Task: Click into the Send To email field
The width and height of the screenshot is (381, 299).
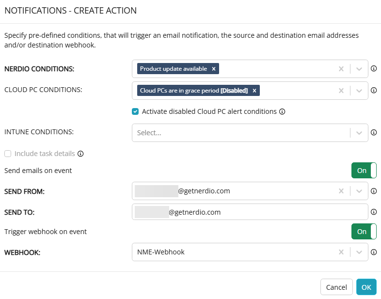Action: click(250, 212)
